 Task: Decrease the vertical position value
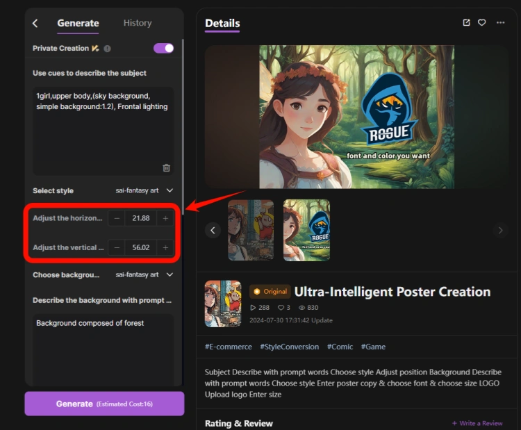click(x=117, y=247)
